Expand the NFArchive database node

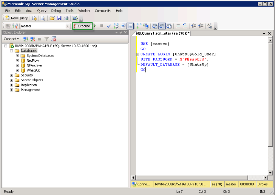pyautogui.click(x=17, y=65)
